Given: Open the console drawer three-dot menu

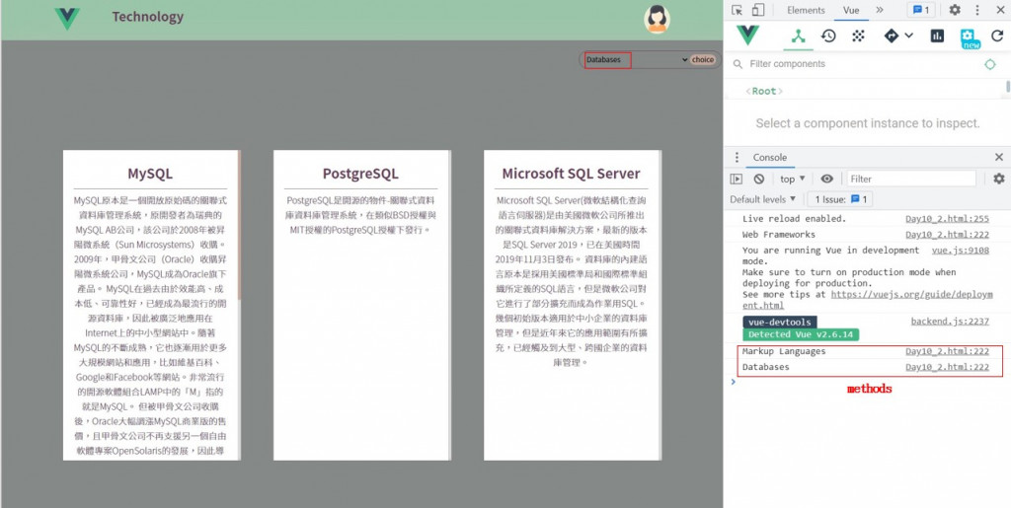Looking at the screenshot, I should (x=737, y=157).
